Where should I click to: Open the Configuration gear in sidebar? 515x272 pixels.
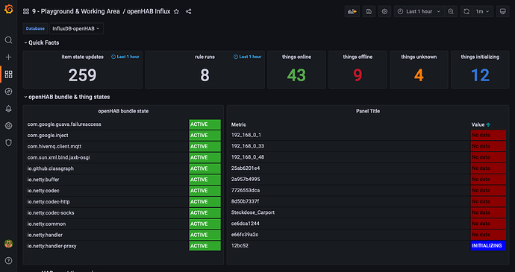click(x=8, y=126)
